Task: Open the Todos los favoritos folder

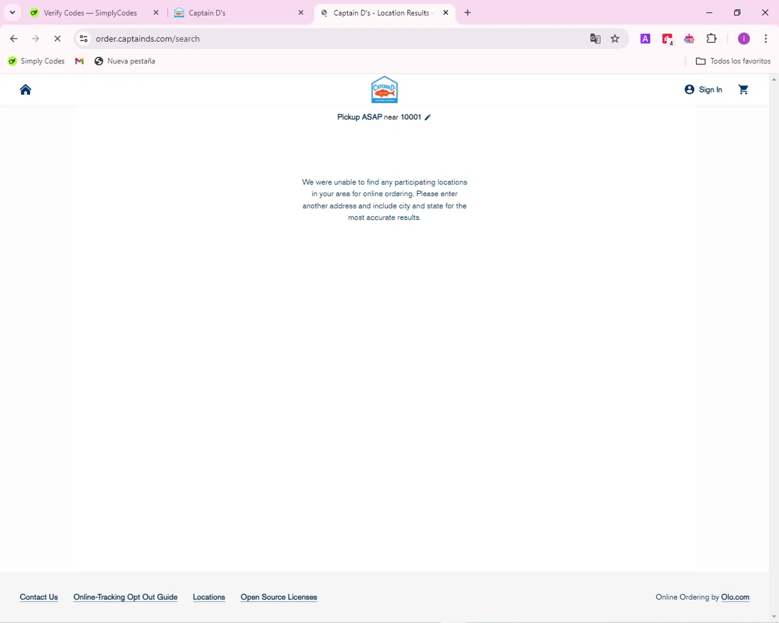Action: pos(733,61)
